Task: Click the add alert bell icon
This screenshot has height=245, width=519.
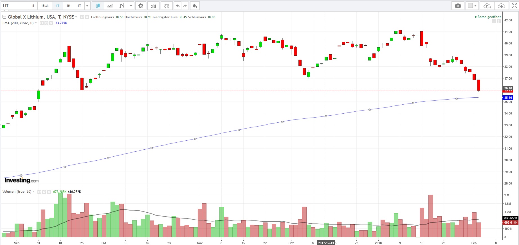Action: pos(195,6)
